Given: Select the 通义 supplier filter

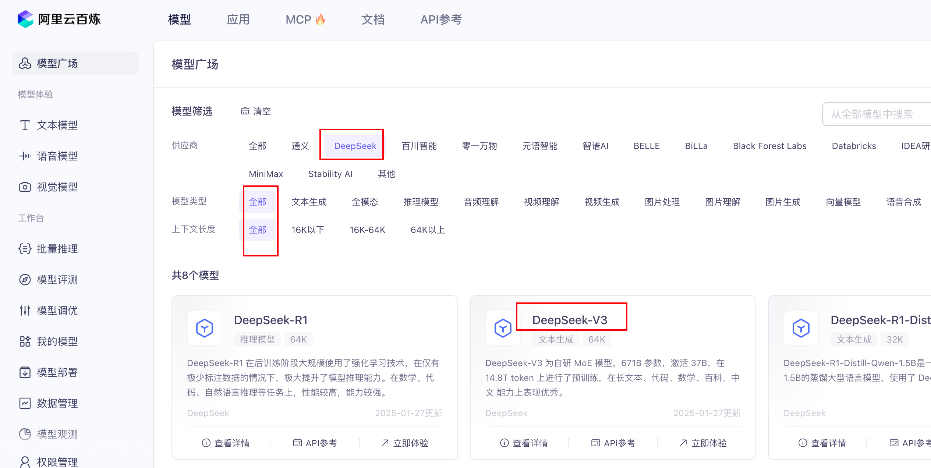Looking at the screenshot, I should (300, 146).
